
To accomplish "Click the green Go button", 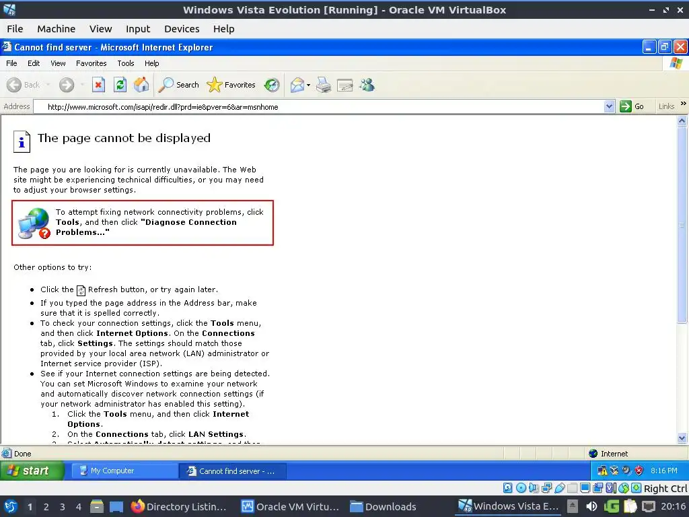I will (632, 106).
